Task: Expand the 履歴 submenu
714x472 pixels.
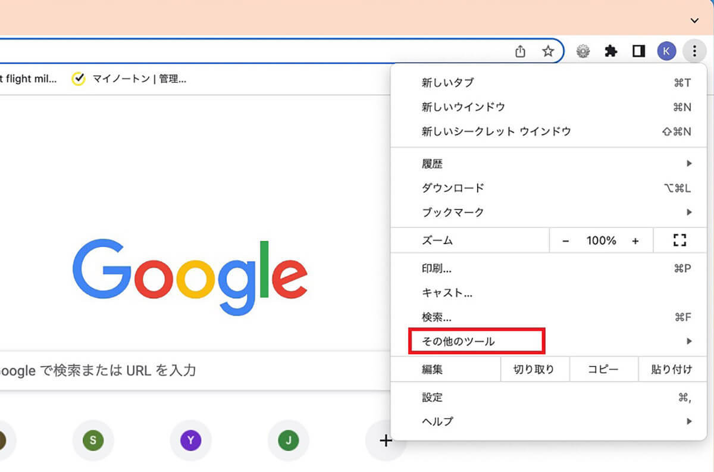Action: click(548, 164)
